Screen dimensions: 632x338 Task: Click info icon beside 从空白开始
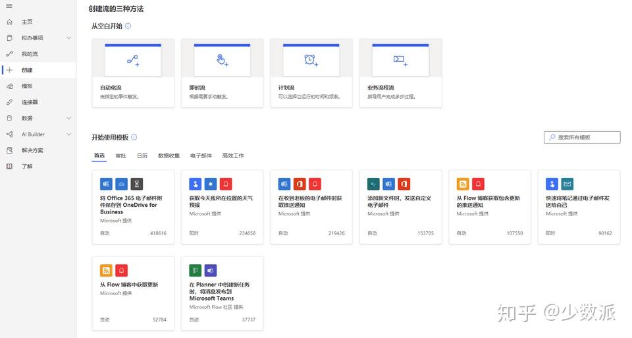pyautogui.click(x=128, y=26)
